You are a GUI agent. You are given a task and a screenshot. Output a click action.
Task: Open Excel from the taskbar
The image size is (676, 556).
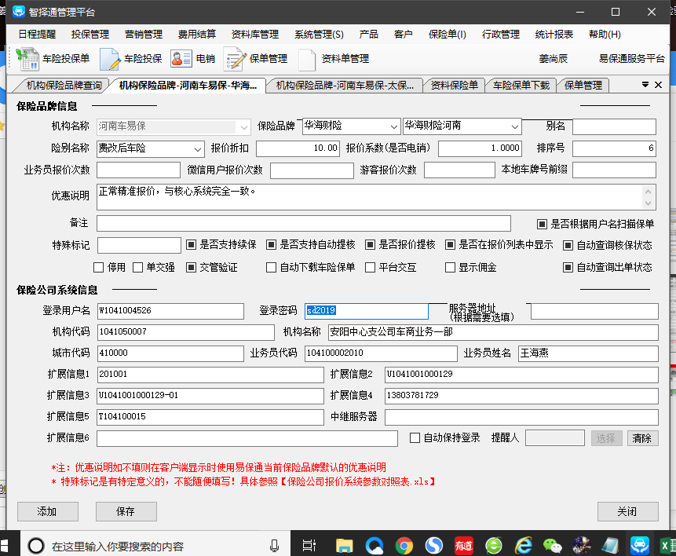664,544
